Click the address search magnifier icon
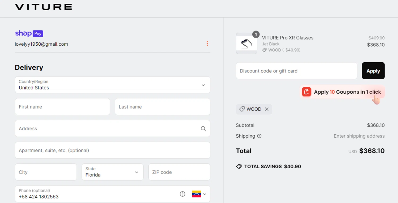Viewport: 398px width, 203px height. pyautogui.click(x=203, y=129)
